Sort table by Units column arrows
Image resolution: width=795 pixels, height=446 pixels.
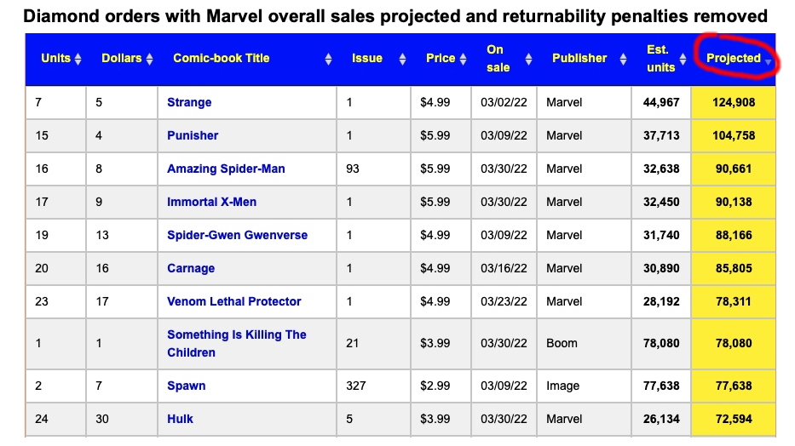coord(78,59)
